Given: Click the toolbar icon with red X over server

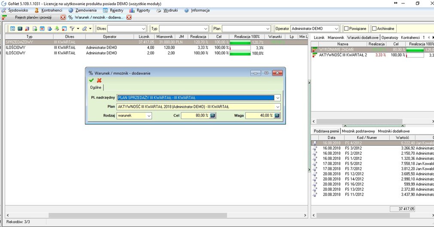Looking at the screenshot, I should coord(27,28).
